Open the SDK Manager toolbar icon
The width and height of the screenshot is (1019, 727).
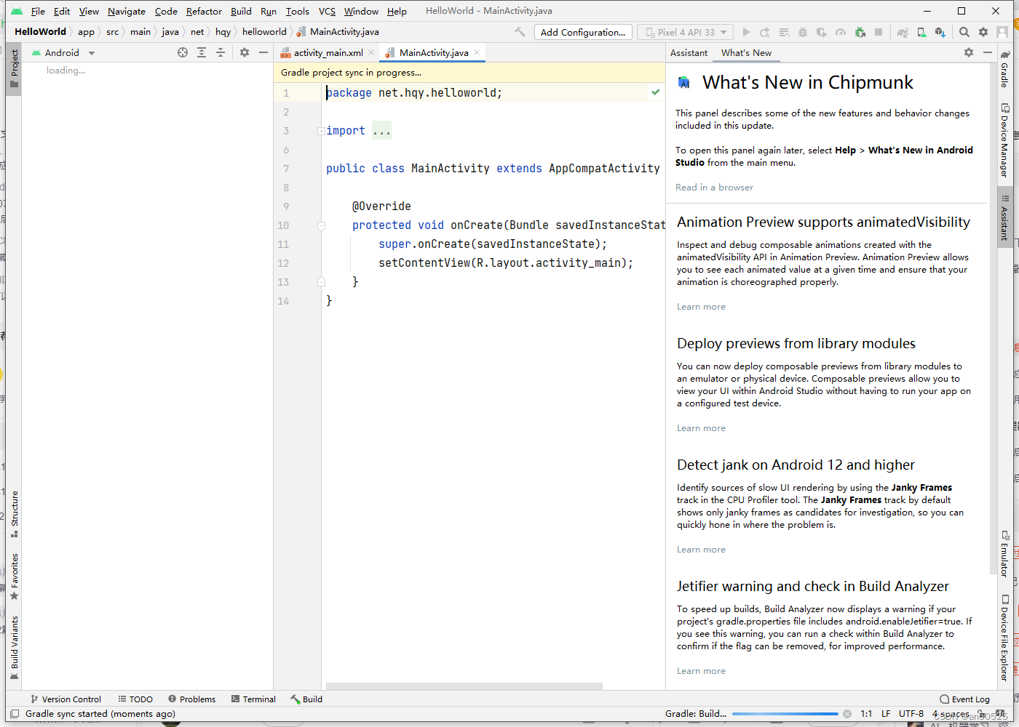(940, 32)
